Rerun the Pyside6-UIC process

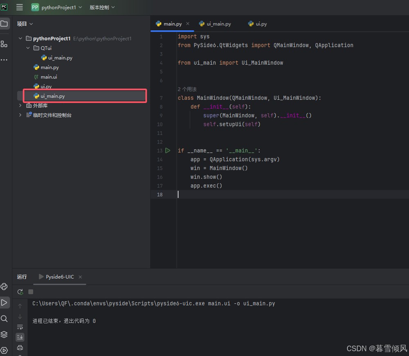pos(20,292)
